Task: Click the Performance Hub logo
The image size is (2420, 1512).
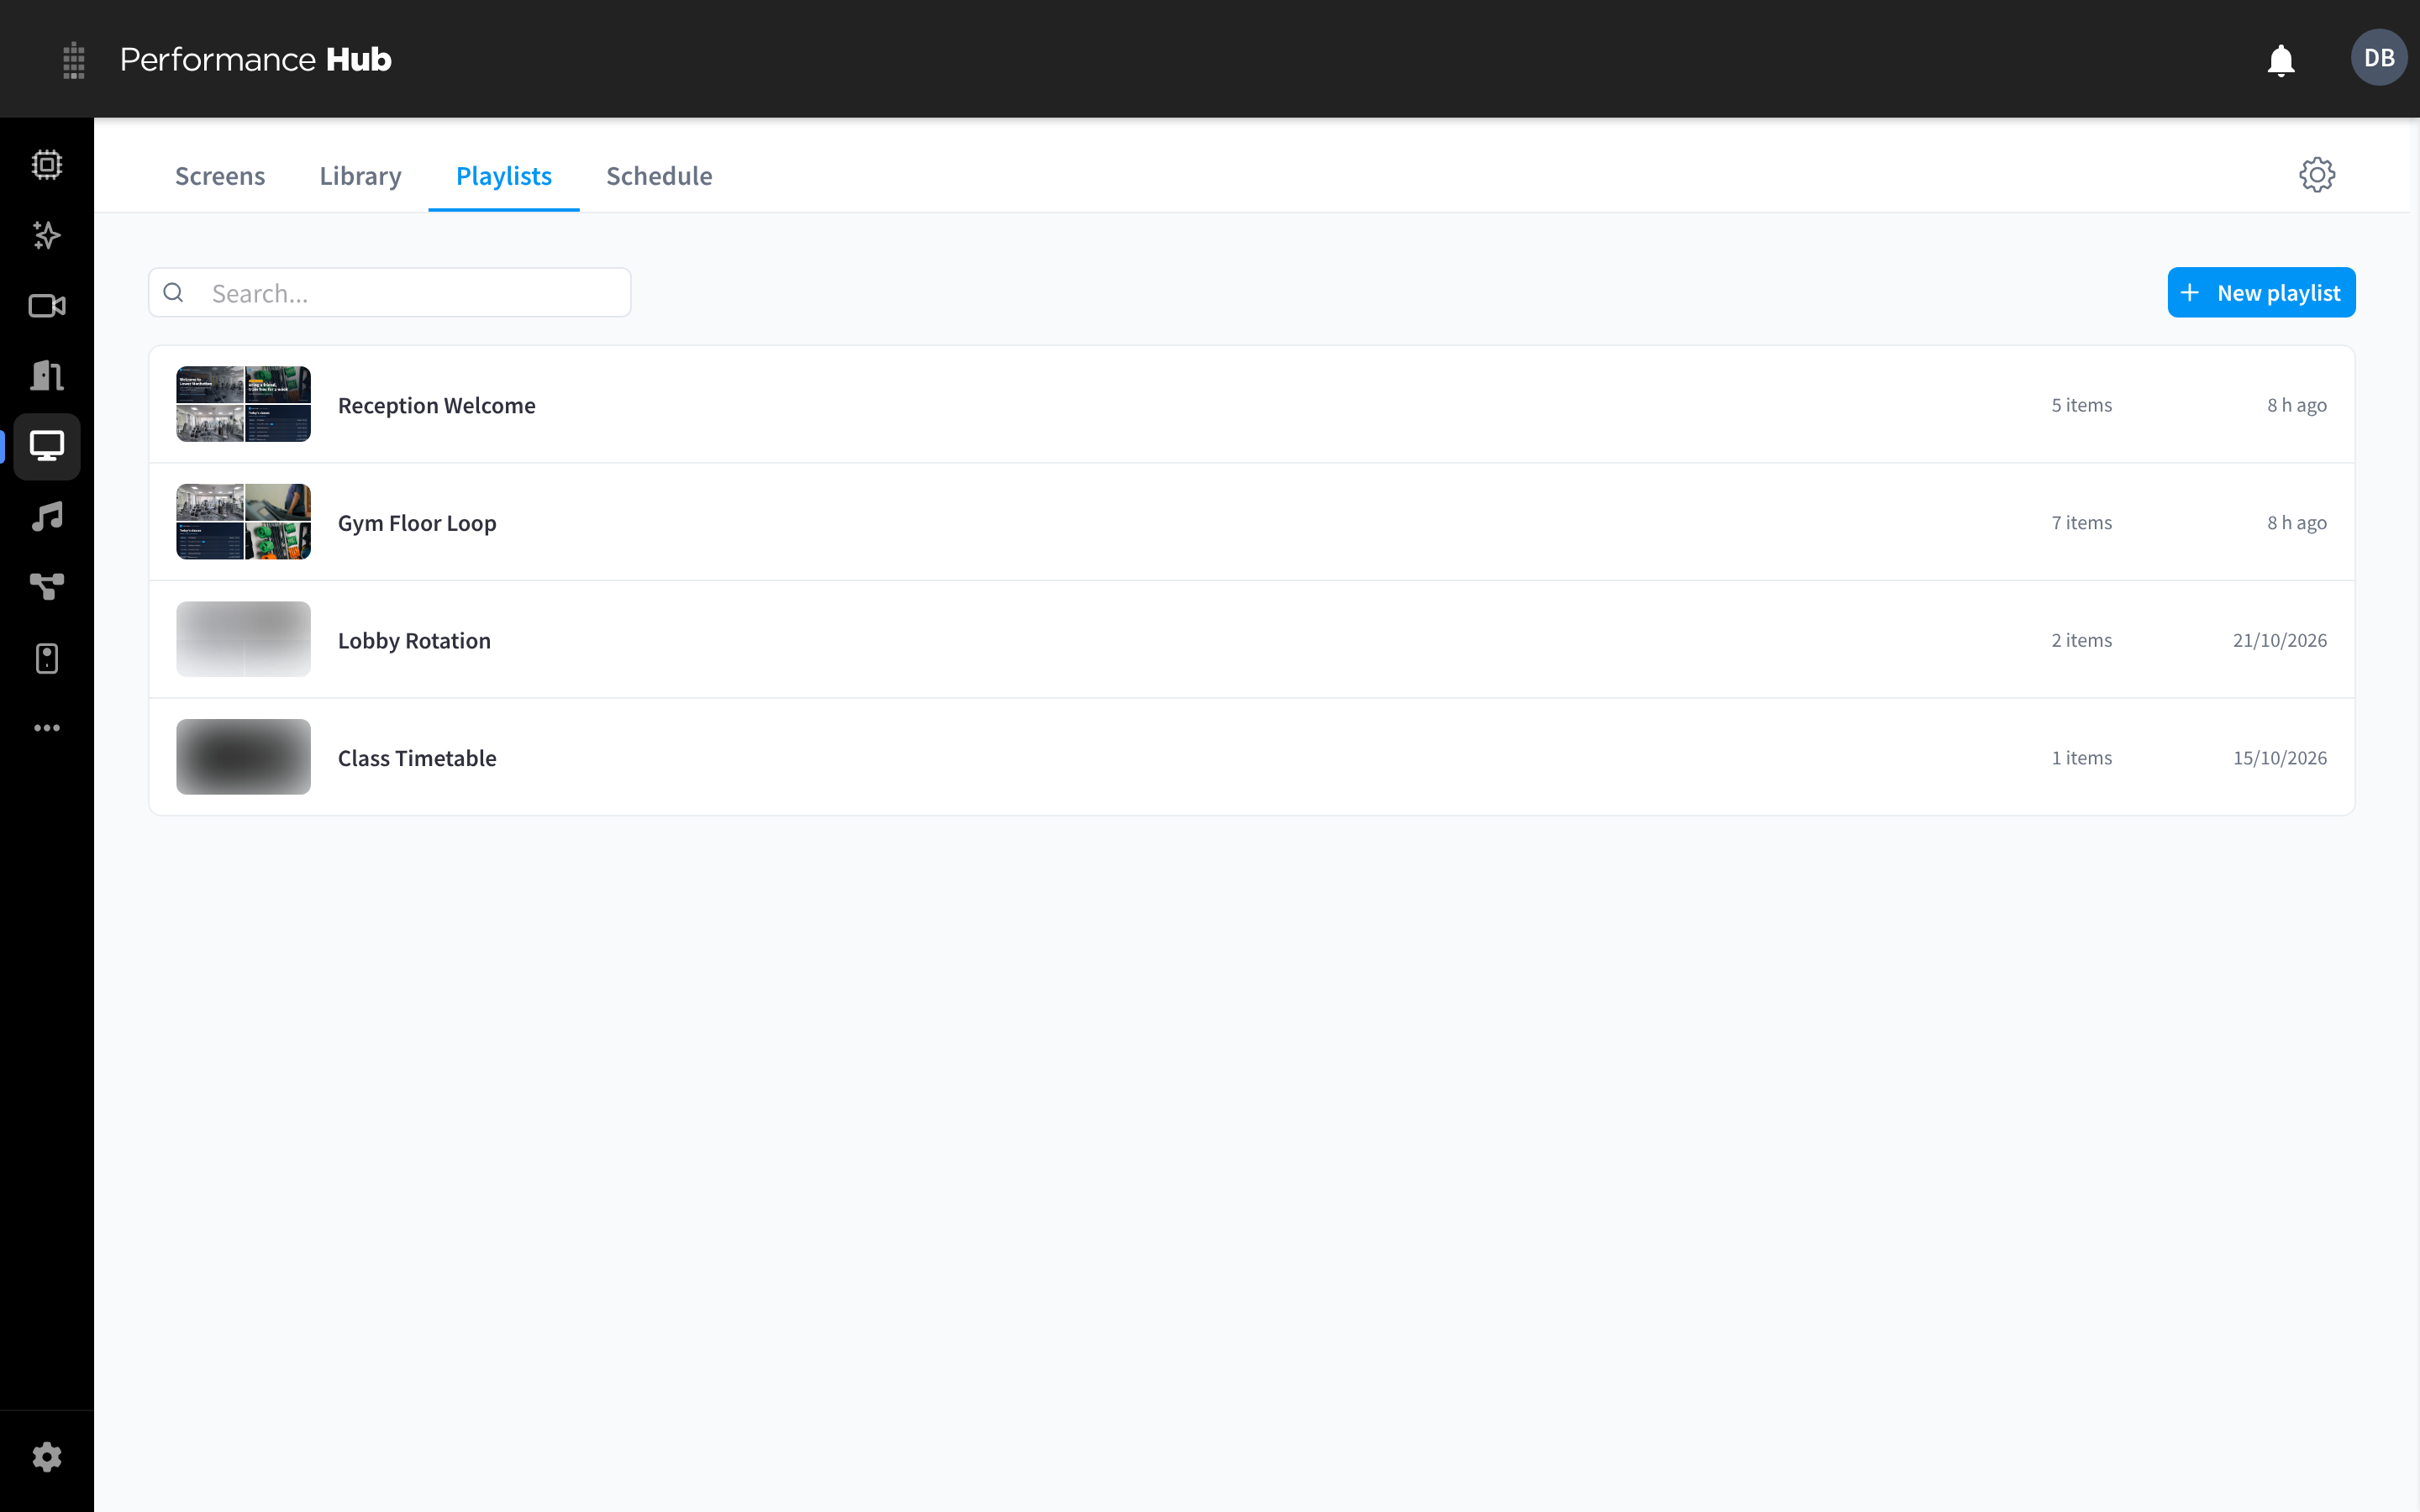Action: (x=256, y=60)
